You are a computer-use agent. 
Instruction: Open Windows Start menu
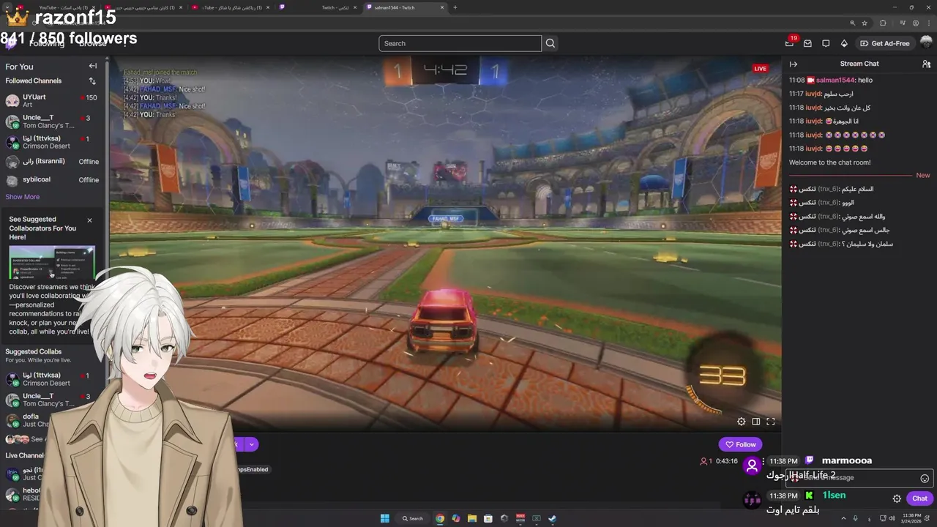tap(384, 518)
